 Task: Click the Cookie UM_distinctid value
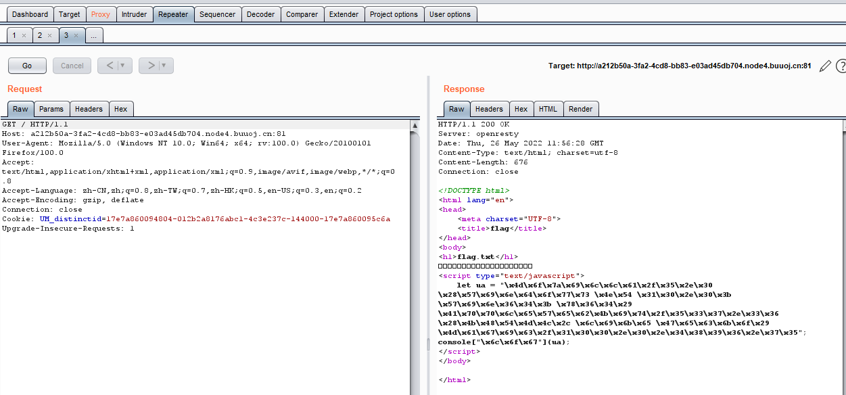coord(247,219)
